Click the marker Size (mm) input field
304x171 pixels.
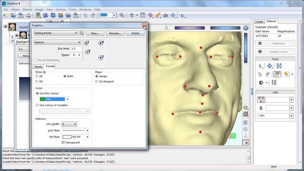point(76,48)
